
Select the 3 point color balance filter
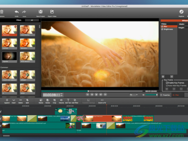pos(9,76)
